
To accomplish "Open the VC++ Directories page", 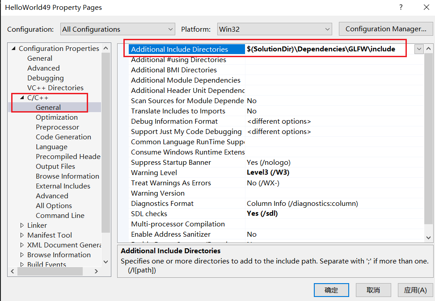I will pyautogui.click(x=55, y=88).
